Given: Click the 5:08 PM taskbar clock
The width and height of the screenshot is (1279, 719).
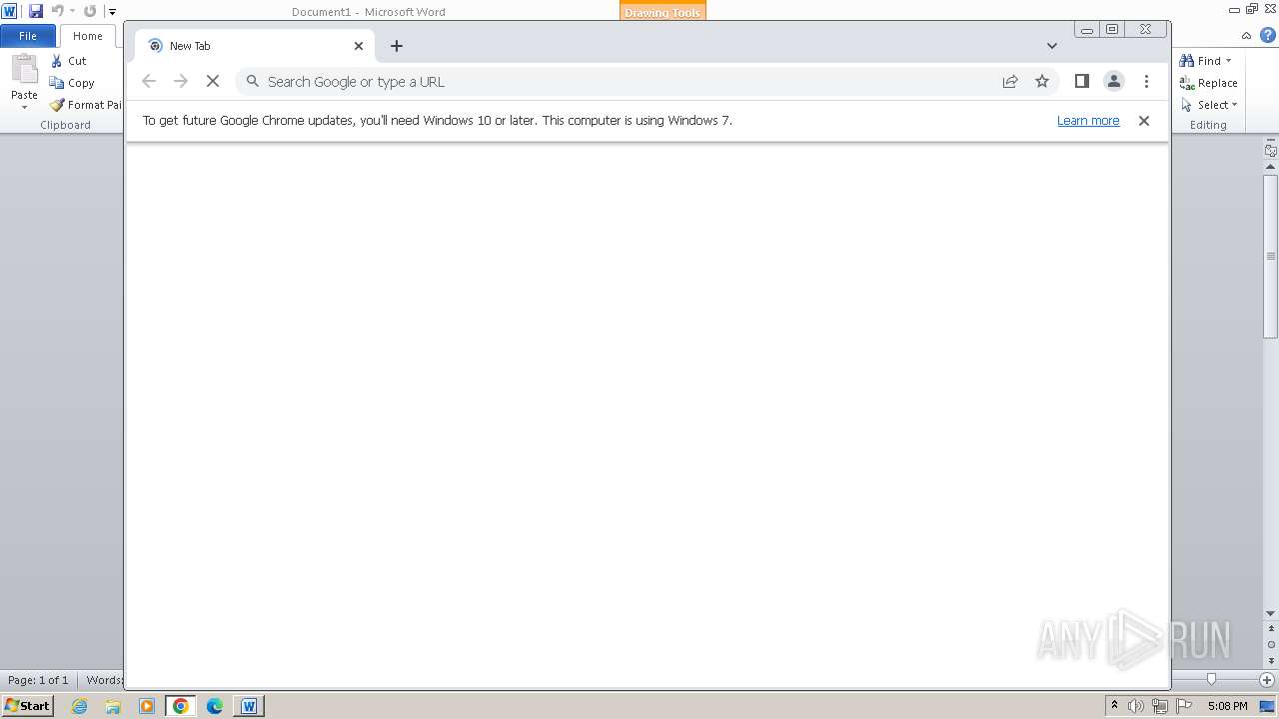Looking at the screenshot, I should (1227, 706).
